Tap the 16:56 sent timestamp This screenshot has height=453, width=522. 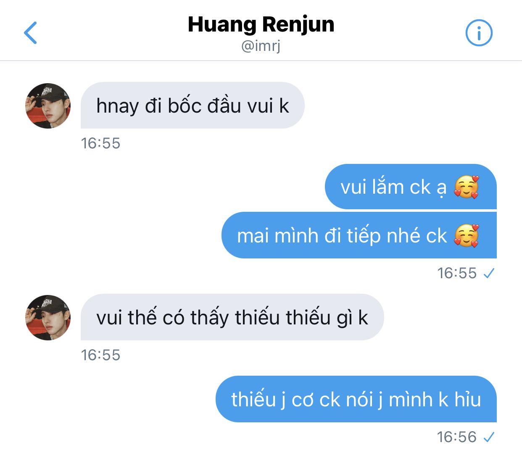(457, 437)
